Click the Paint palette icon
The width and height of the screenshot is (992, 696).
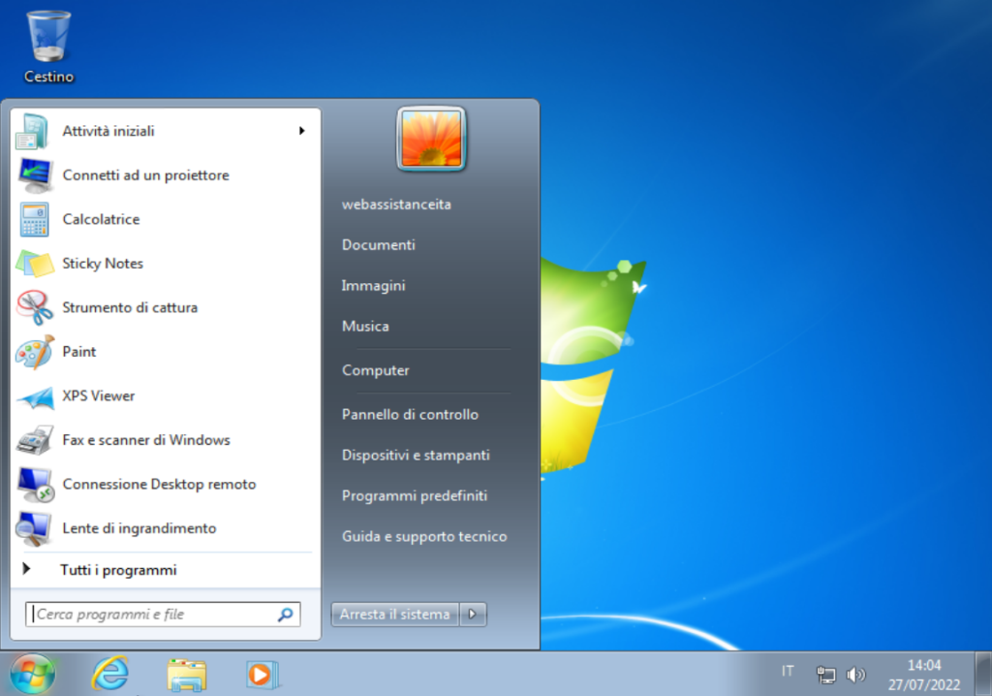35,352
